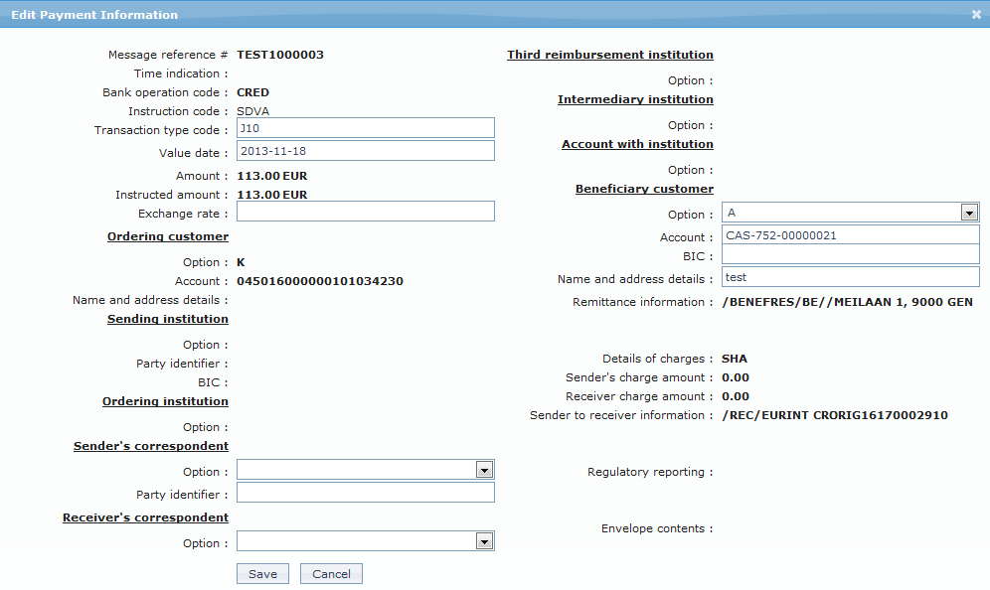Click the Name and address details field containing test
This screenshot has height=590, width=990.
[x=850, y=276]
